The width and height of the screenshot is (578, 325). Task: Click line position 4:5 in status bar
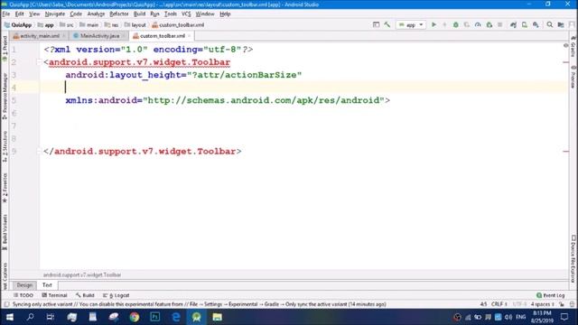tap(483, 304)
